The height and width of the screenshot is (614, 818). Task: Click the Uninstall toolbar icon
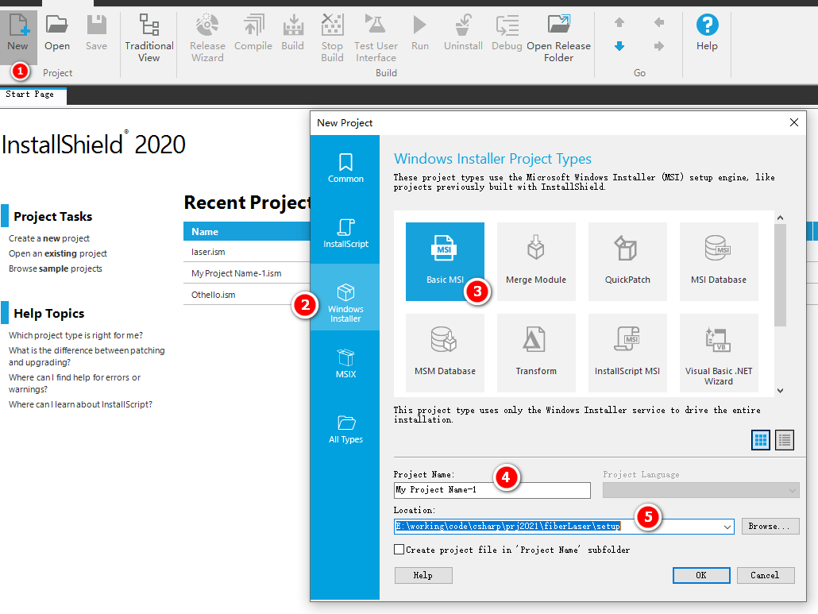pyautogui.click(x=463, y=33)
